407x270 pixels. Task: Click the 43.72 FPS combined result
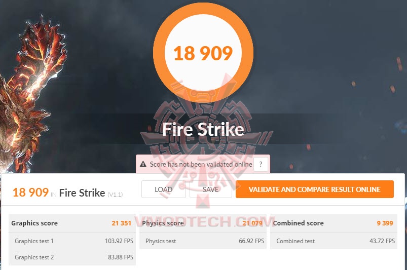tap(382, 241)
